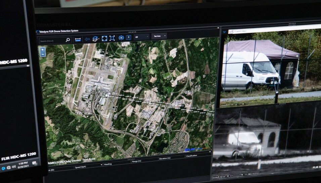
Task: Zoom in the map with plus button
Action: (x=43, y=50)
